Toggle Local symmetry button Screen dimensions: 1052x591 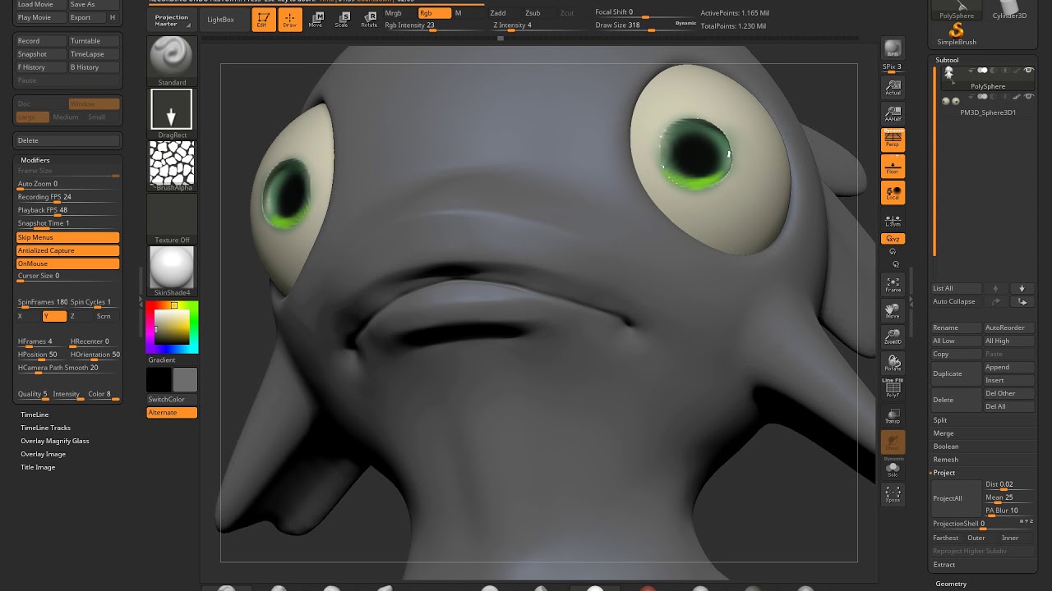pos(893,193)
